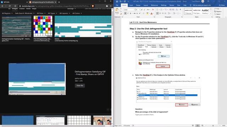Image resolution: width=227 pixels, height=127 pixels.
Task: Align text left
Action: click(x=157, y=13)
